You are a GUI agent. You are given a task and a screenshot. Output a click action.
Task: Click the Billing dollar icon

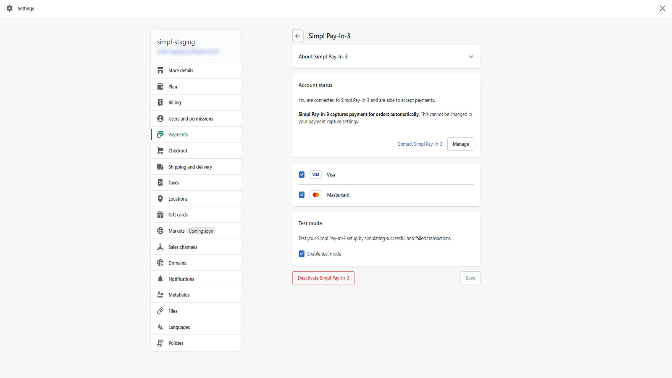click(160, 102)
